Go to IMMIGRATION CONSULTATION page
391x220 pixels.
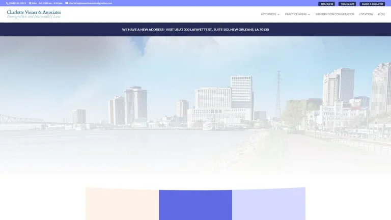point(335,14)
